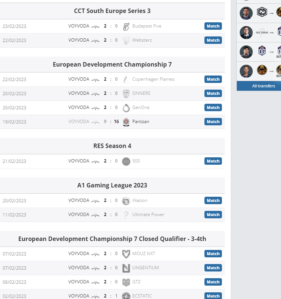The height and width of the screenshot is (299, 281).
Task: Open the CCT South Europe Series 3 heading
Action: click(x=112, y=11)
